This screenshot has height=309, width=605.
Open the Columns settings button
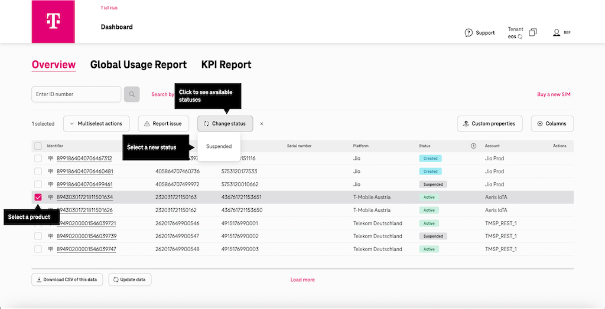552,124
